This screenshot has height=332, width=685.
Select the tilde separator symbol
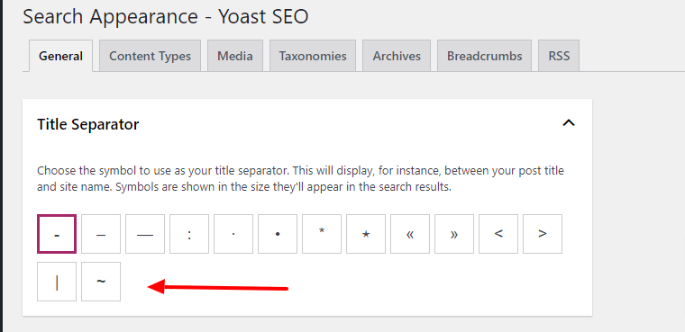tap(101, 282)
